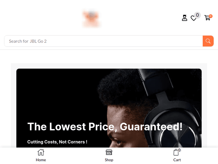218x164 pixels.
Task: Open the wishlist heart icon
Action: pos(193,18)
